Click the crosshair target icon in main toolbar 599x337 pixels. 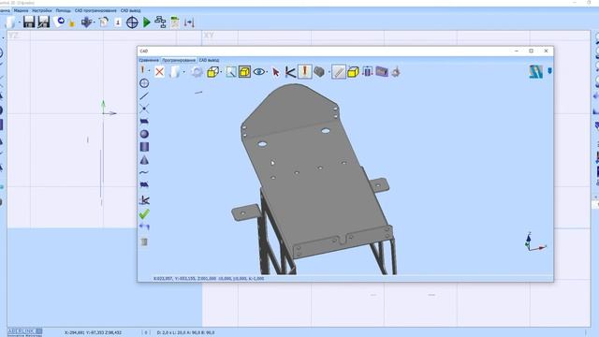point(132,22)
